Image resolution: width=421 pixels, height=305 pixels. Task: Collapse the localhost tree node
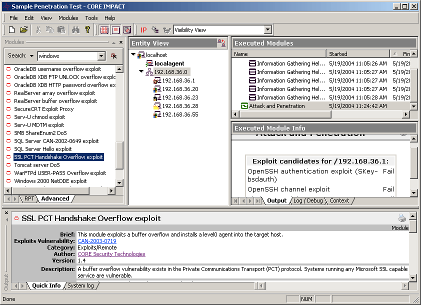coord(133,54)
